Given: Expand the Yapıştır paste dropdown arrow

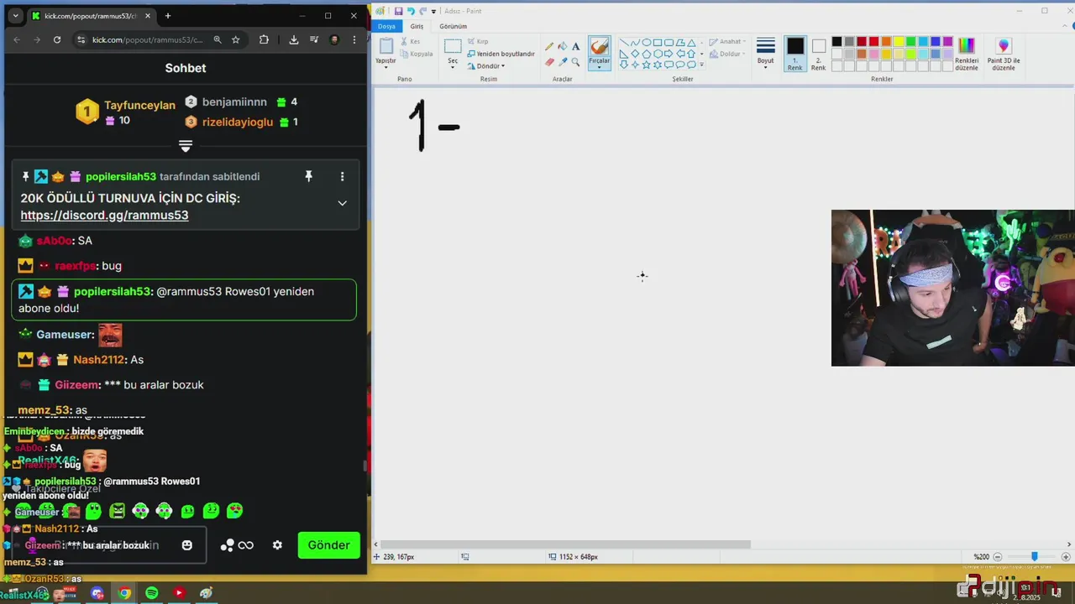Looking at the screenshot, I should pyautogui.click(x=385, y=65).
